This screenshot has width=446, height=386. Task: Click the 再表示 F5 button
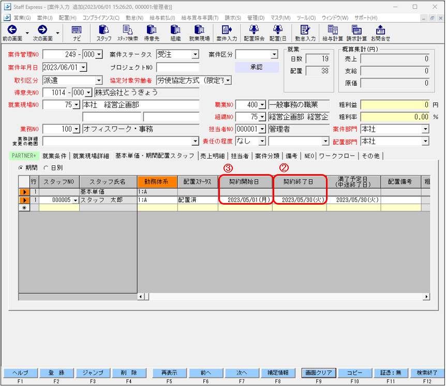point(169,373)
